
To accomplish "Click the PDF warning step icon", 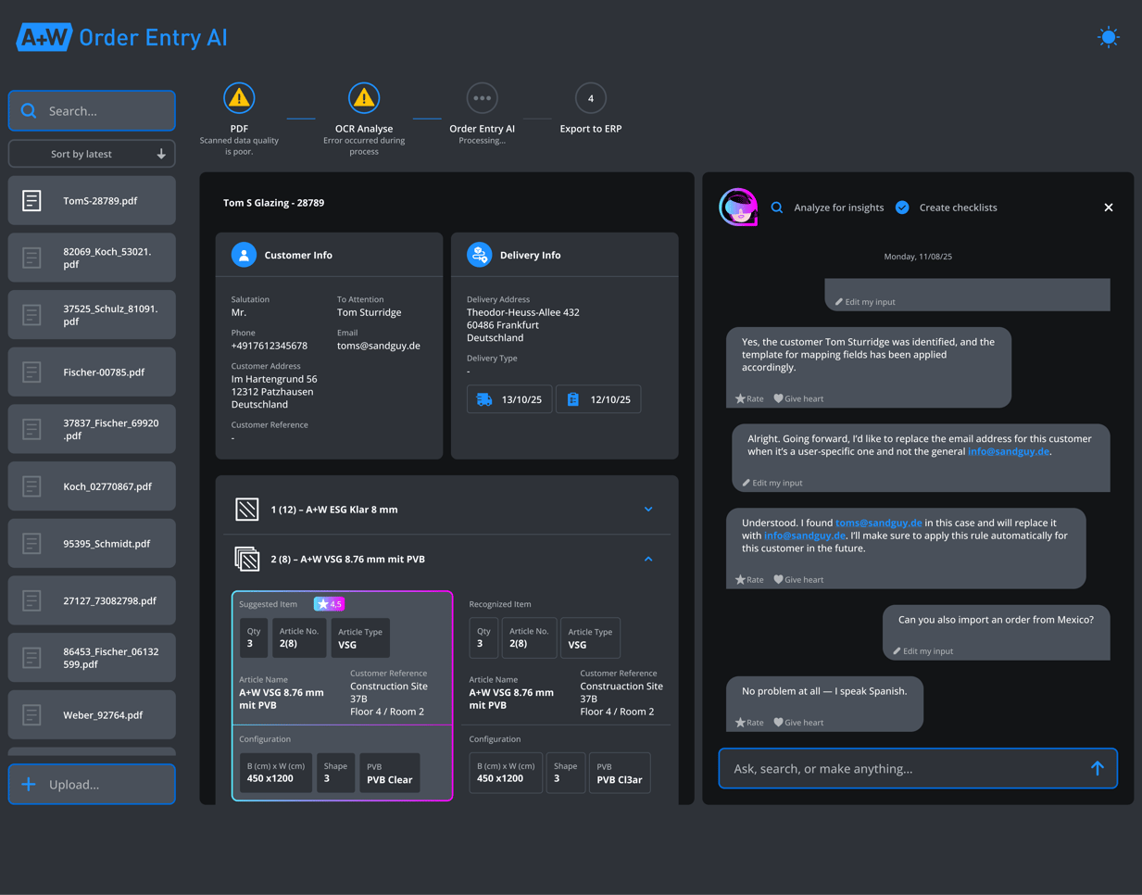I will (x=239, y=98).
